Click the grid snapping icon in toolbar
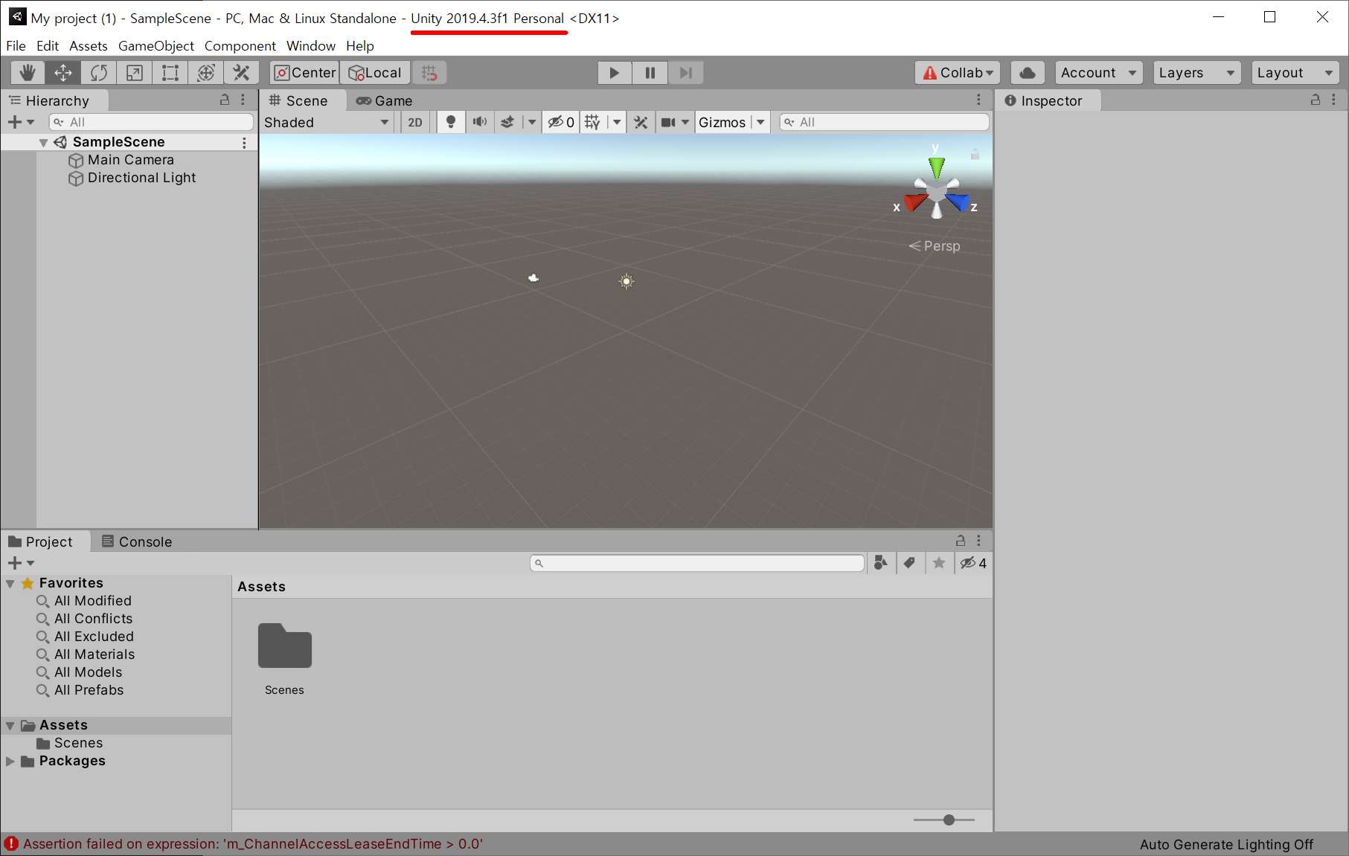The height and width of the screenshot is (856, 1349). (429, 73)
